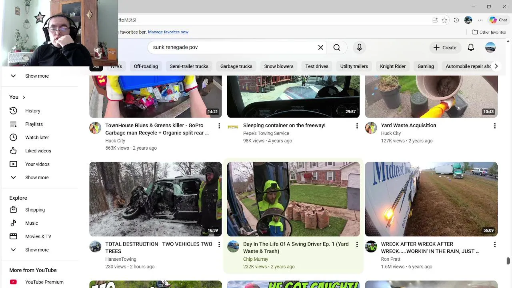Open Huck City avatar beside Yard Waste Acquisition
Viewport: 512px width, 288px height.
click(x=371, y=128)
